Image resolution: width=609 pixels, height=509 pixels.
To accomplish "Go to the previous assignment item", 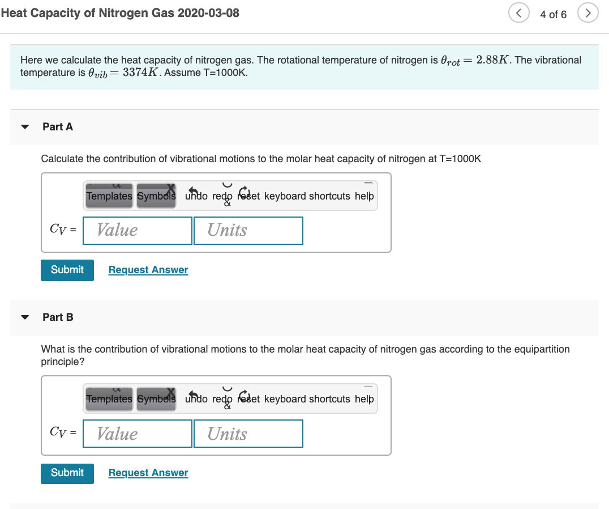I will 519,12.
